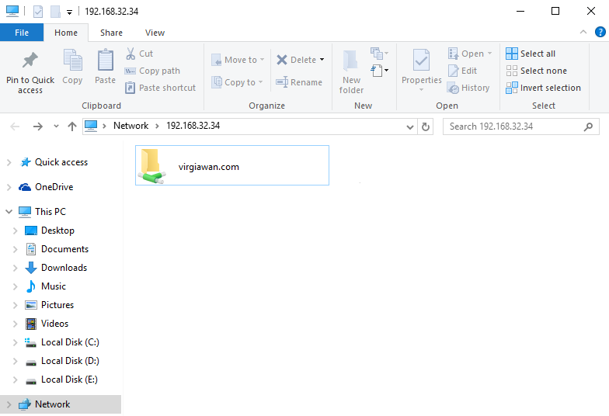The height and width of the screenshot is (416, 609).
Task: Click the Paste clipboard icon
Action: [106, 61]
